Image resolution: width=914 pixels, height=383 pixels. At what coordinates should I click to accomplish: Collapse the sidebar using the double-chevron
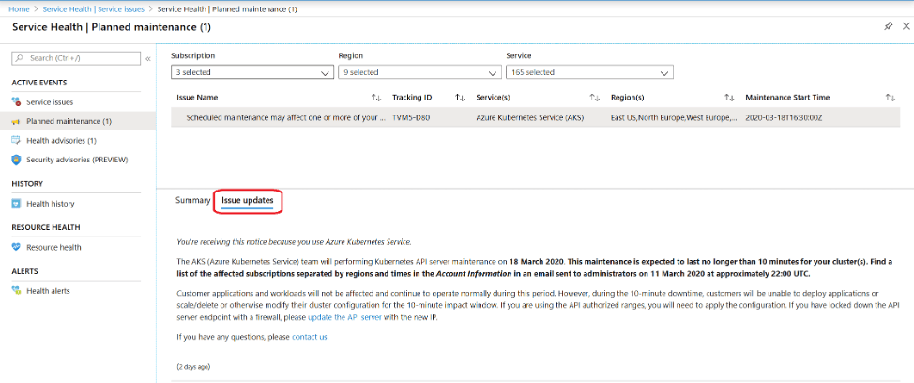(148, 59)
